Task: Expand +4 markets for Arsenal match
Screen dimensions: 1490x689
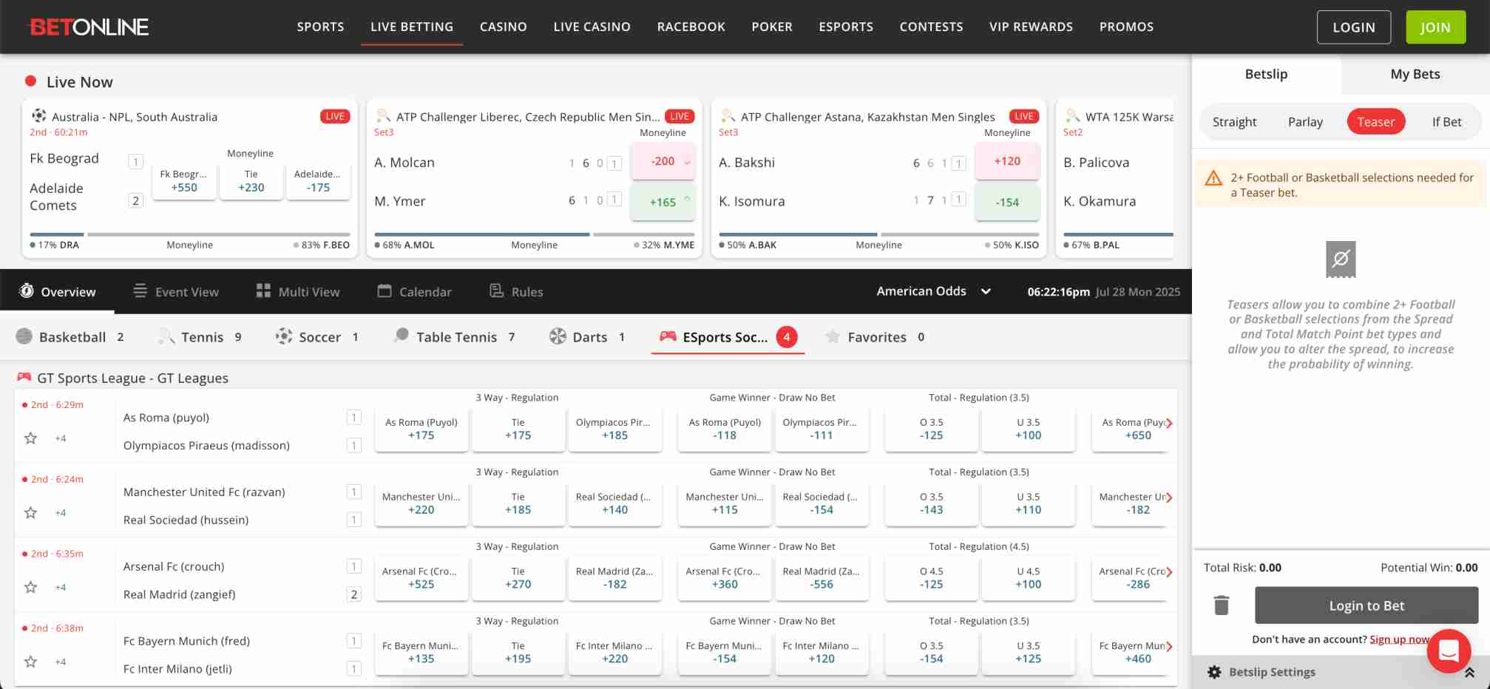Action: [61, 588]
